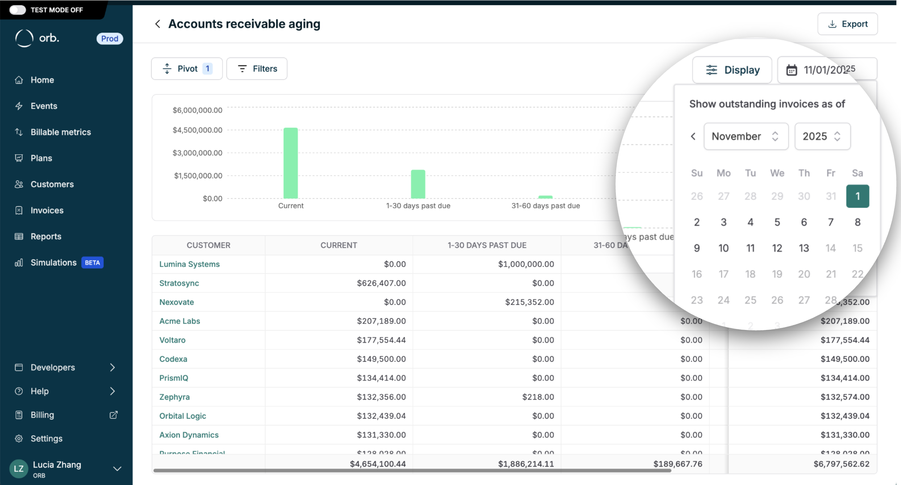
Task: Toggle the Test Mode switch
Action: coord(17,10)
